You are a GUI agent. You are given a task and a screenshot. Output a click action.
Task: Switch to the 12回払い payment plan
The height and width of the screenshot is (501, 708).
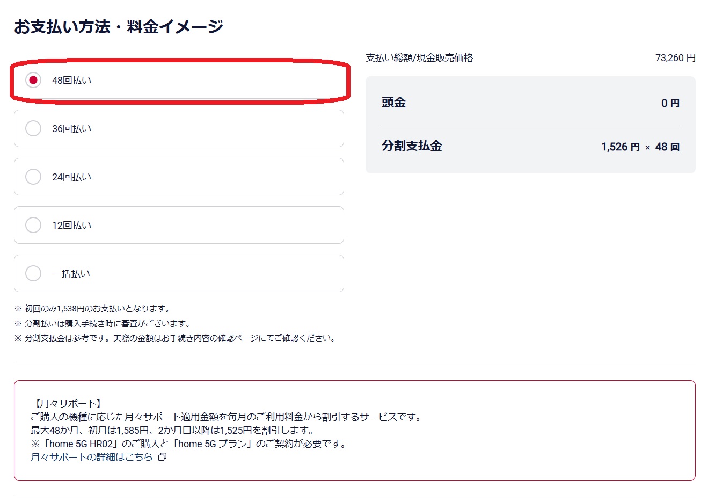click(x=179, y=225)
